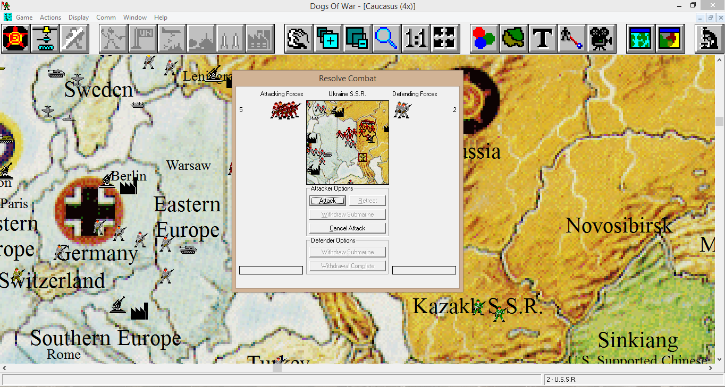This screenshot has width=725, height=387.
Task: Click the Rome city label
Action: pyautogui.click(x=64, y=354)
